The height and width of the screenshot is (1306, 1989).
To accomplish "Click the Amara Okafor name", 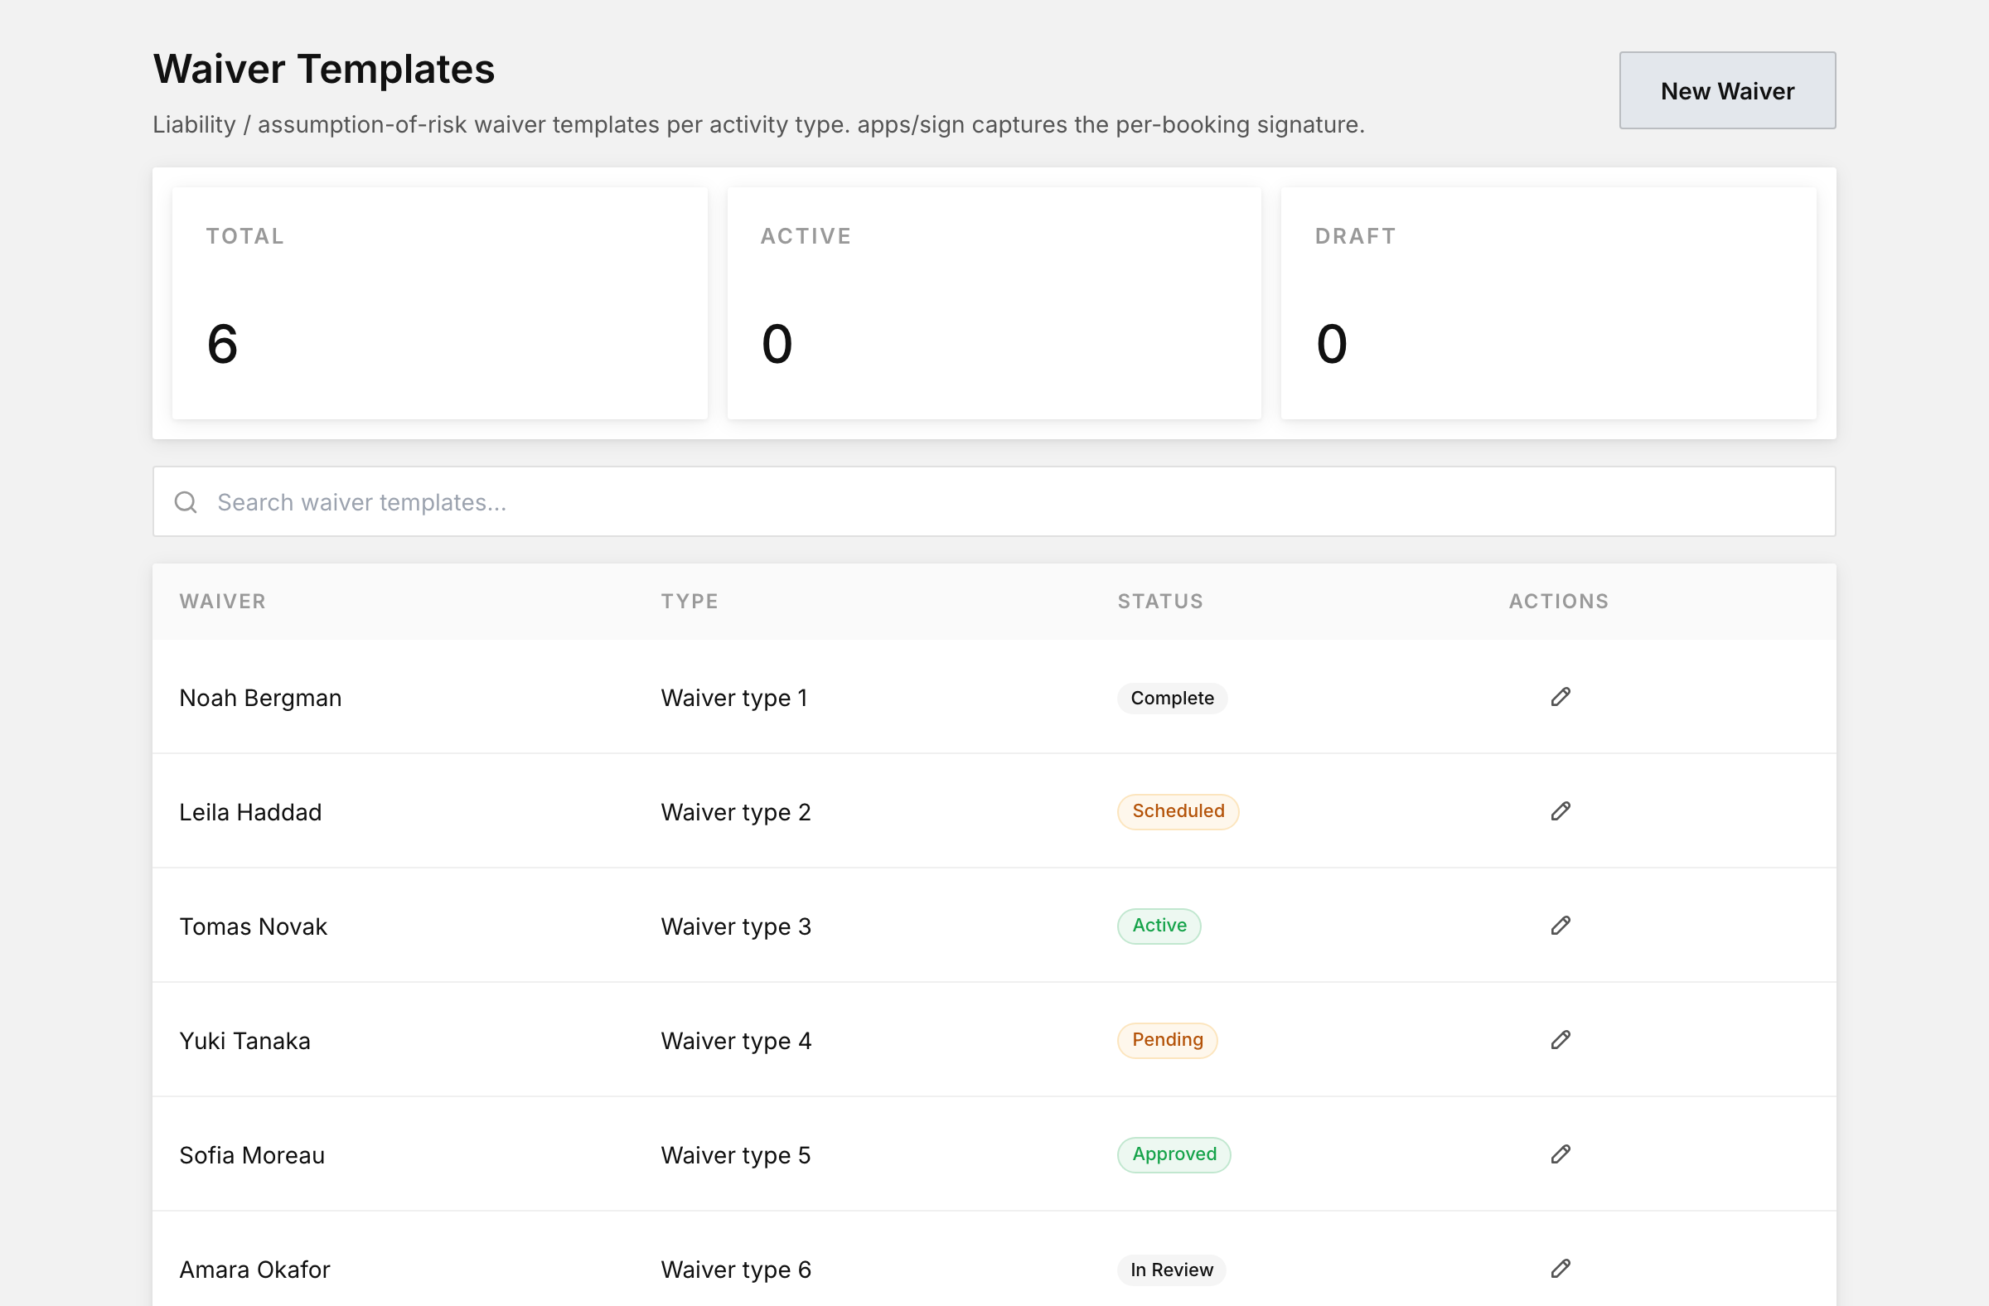I will click(254, 1270).
